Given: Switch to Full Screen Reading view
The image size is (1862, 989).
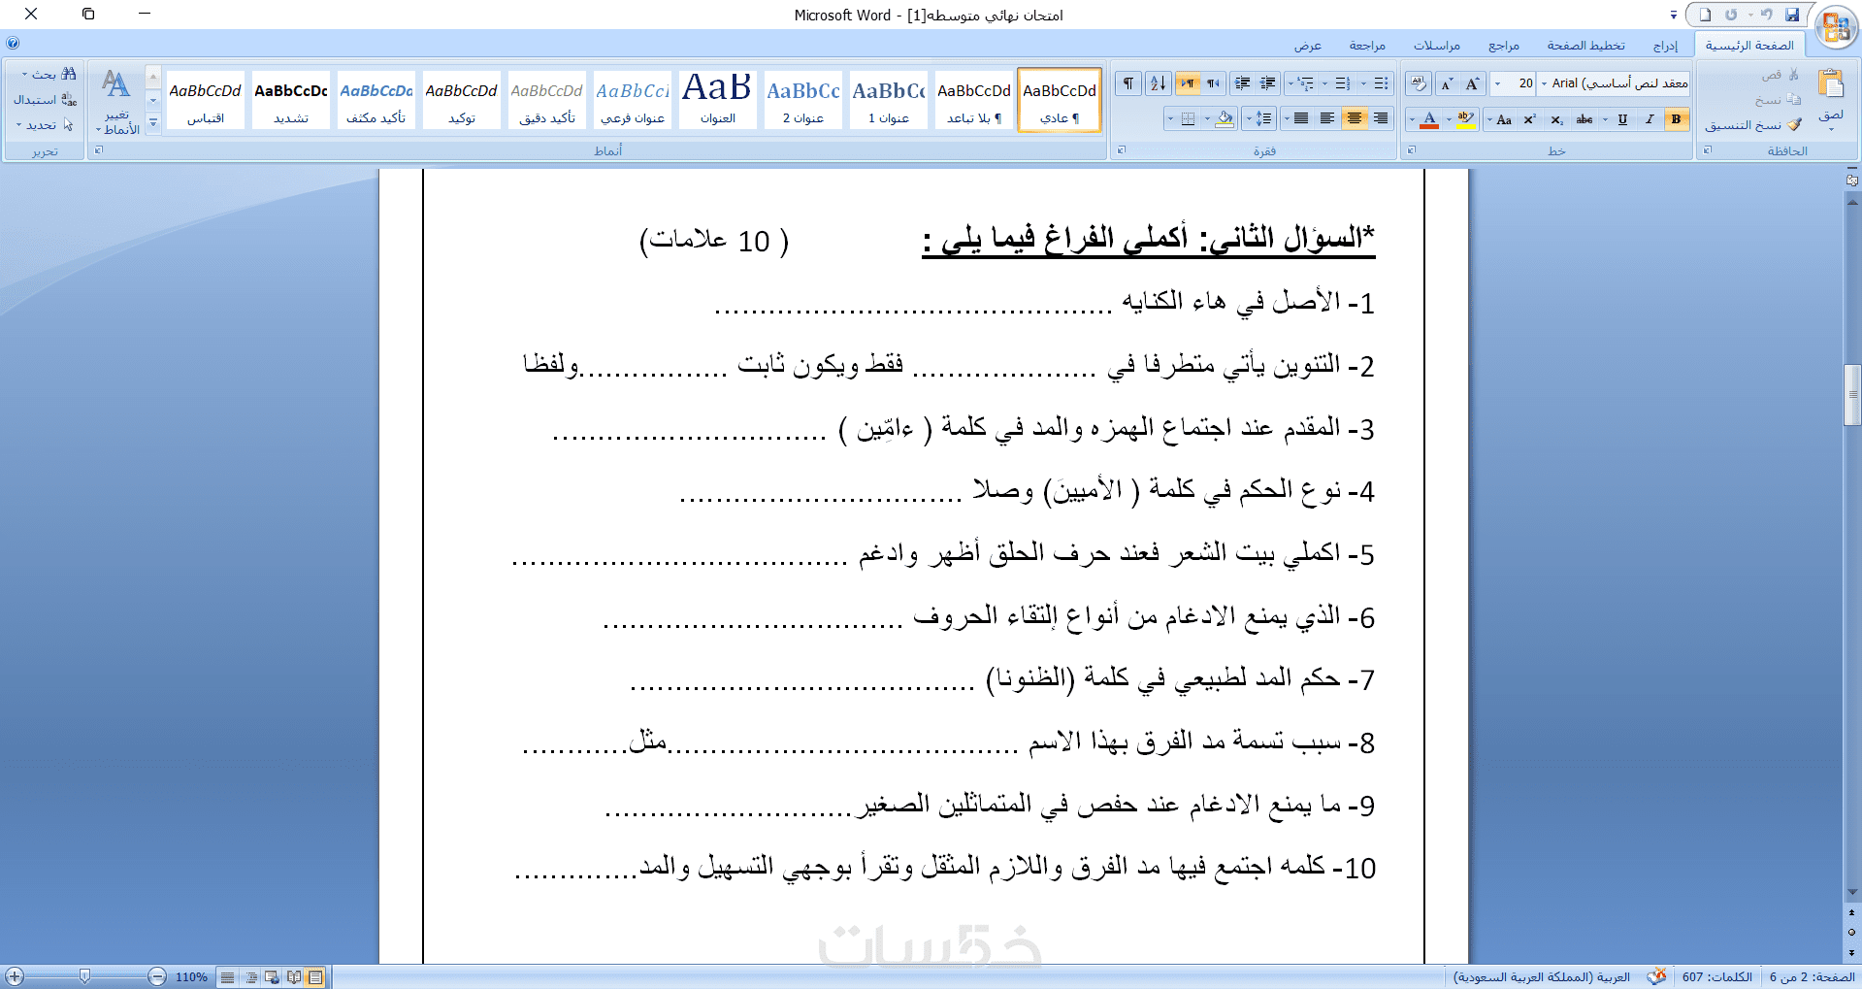Looking at the screenshot, I should tap(293, 977).
